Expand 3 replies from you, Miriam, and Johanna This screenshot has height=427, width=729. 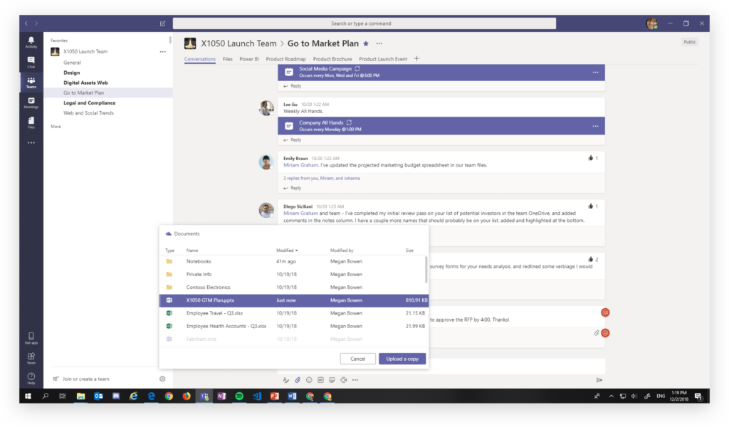321,179
